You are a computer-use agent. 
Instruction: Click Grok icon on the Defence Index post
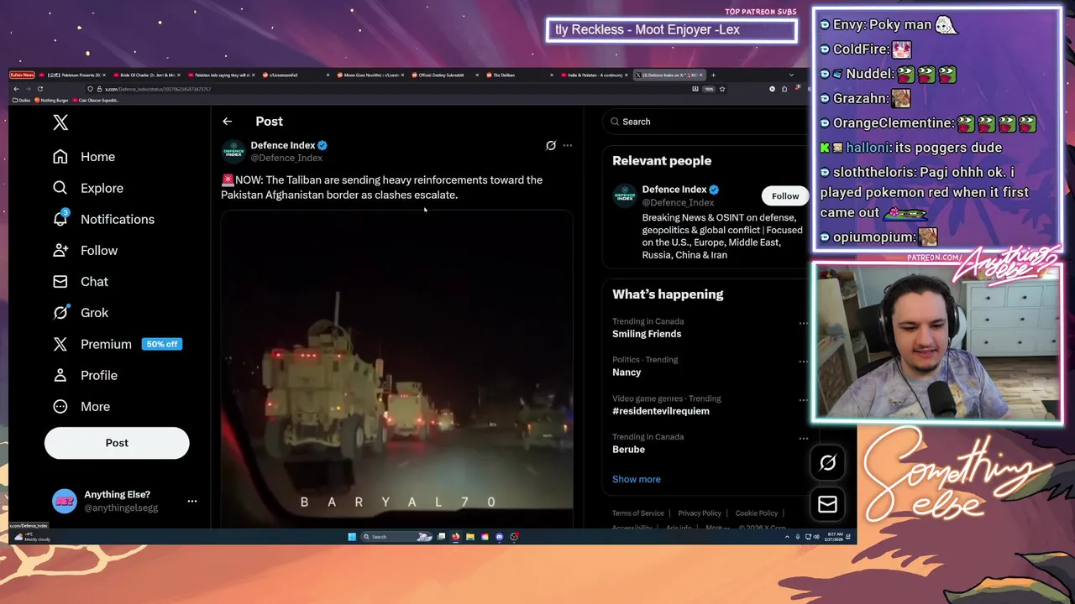(551, 145)
